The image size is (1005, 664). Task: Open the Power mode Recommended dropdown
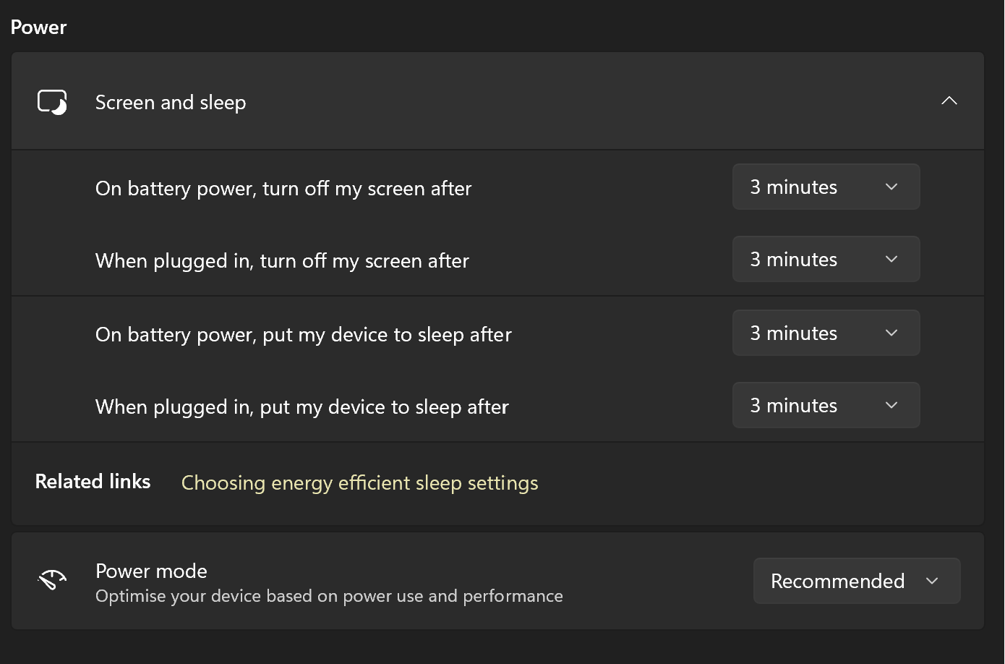pos(856,581)
